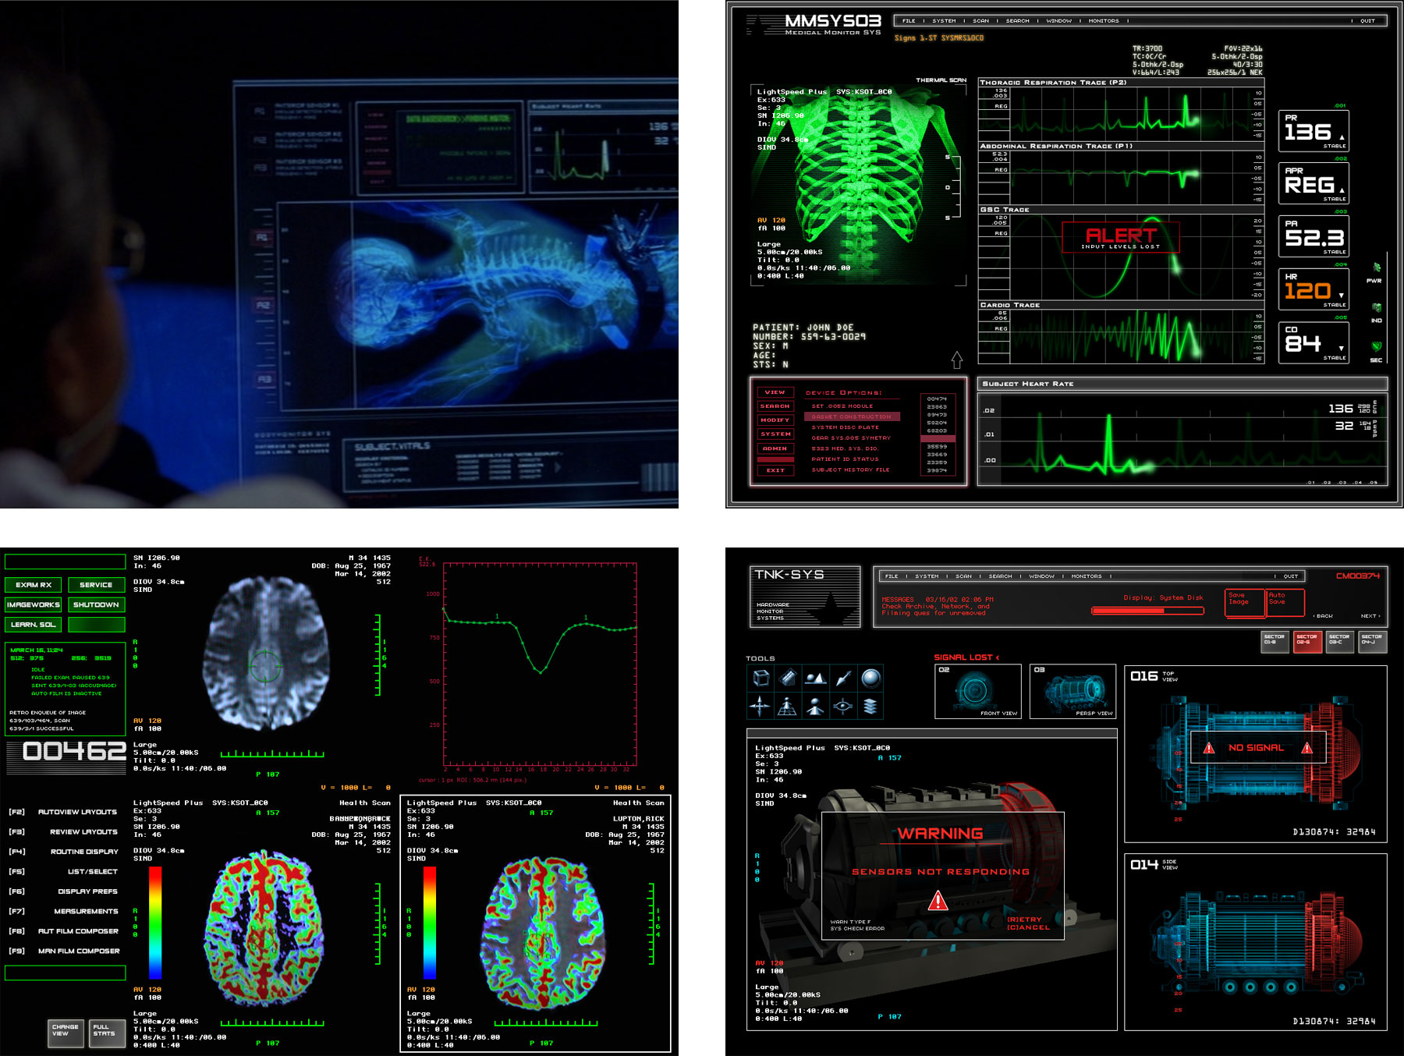Open the File menu in MMSYS03
Image resolution: width=1404 pixels, height=1056 pixels.
(x=909, y=21)
